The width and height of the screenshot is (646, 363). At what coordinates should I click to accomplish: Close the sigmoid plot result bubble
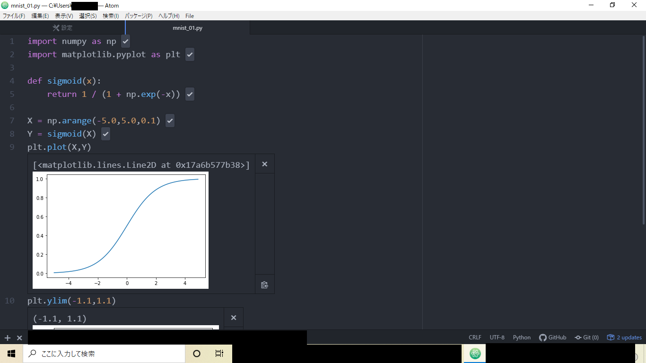265,164
